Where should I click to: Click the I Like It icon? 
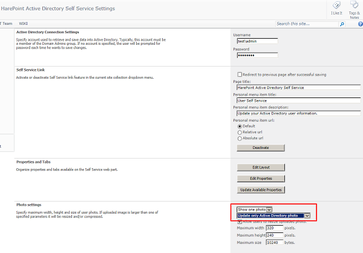[336, 7]
